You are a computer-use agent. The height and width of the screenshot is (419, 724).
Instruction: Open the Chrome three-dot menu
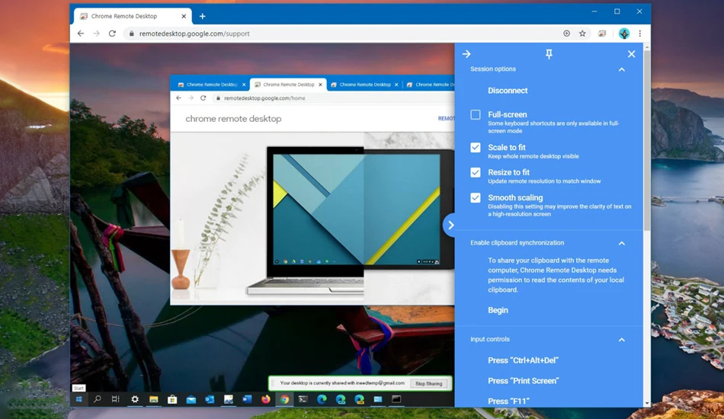tap(640, 34)
